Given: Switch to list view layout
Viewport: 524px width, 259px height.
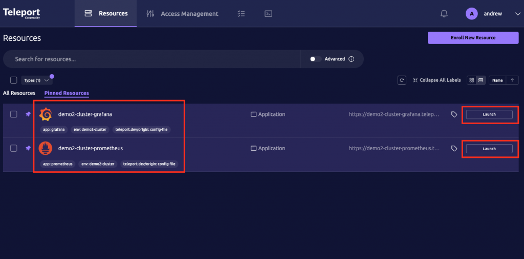Looking at the screenshot, I should click(481, 80).
